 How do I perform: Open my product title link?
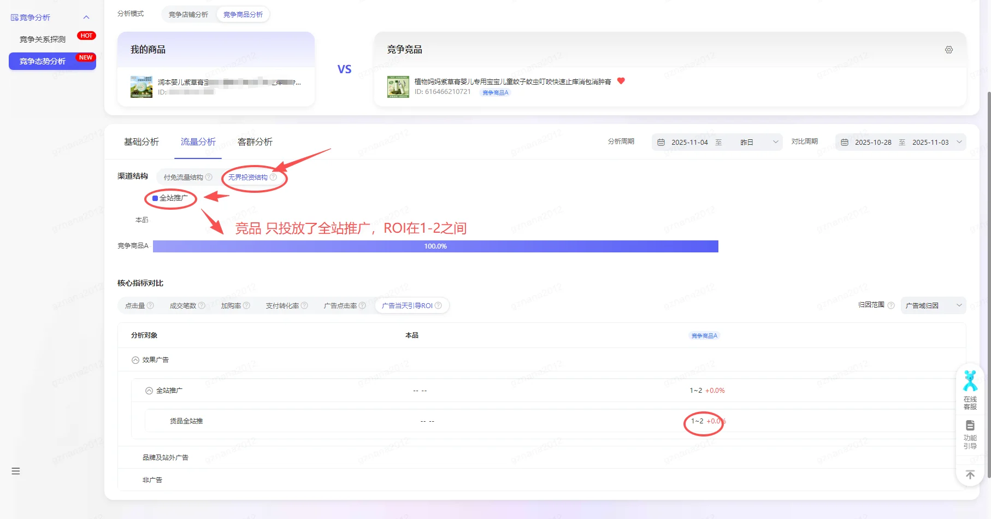click(x=229, y=82)
